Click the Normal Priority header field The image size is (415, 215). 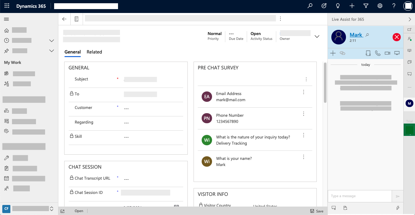[x=215, y=36]
